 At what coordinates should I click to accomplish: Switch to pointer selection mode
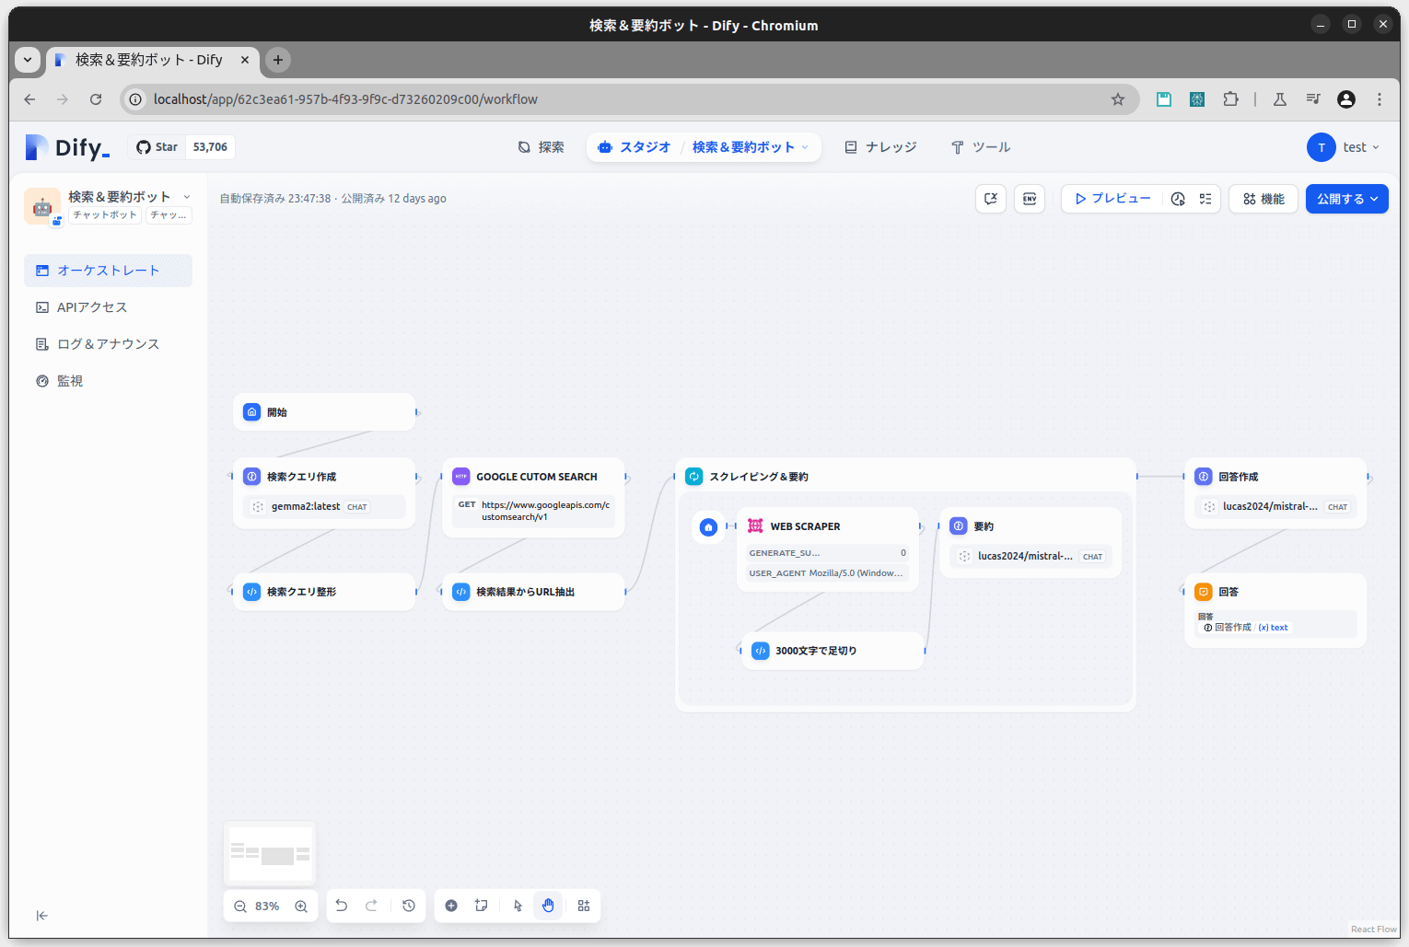click(x=518, y=906)
